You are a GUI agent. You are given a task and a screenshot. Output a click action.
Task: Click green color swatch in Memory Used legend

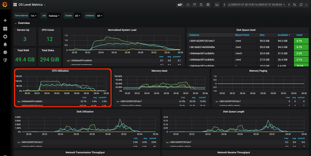(118, 101)
